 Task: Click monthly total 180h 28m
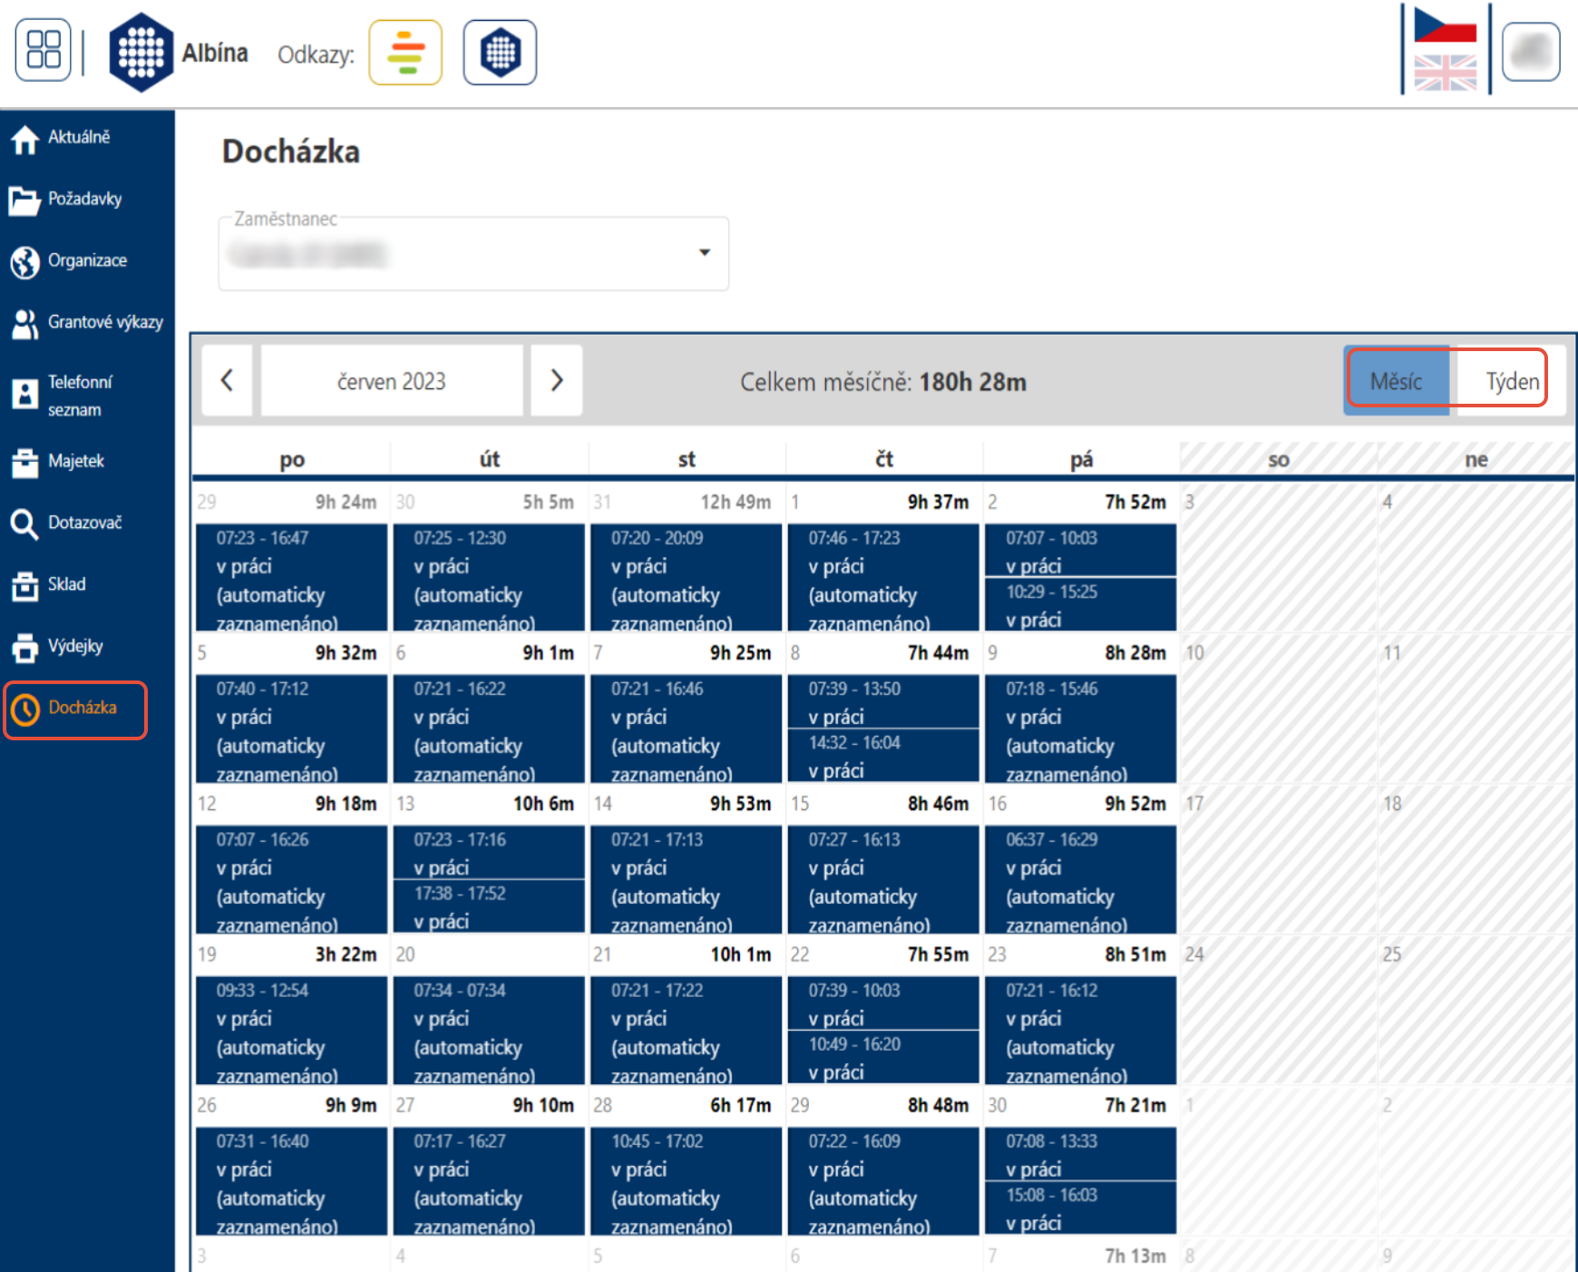[973, 382]
